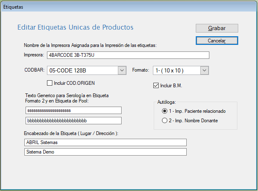The width and height of the screenshot is (258, 191).
Task: Click the Autóloga group label
Action: 167,102
